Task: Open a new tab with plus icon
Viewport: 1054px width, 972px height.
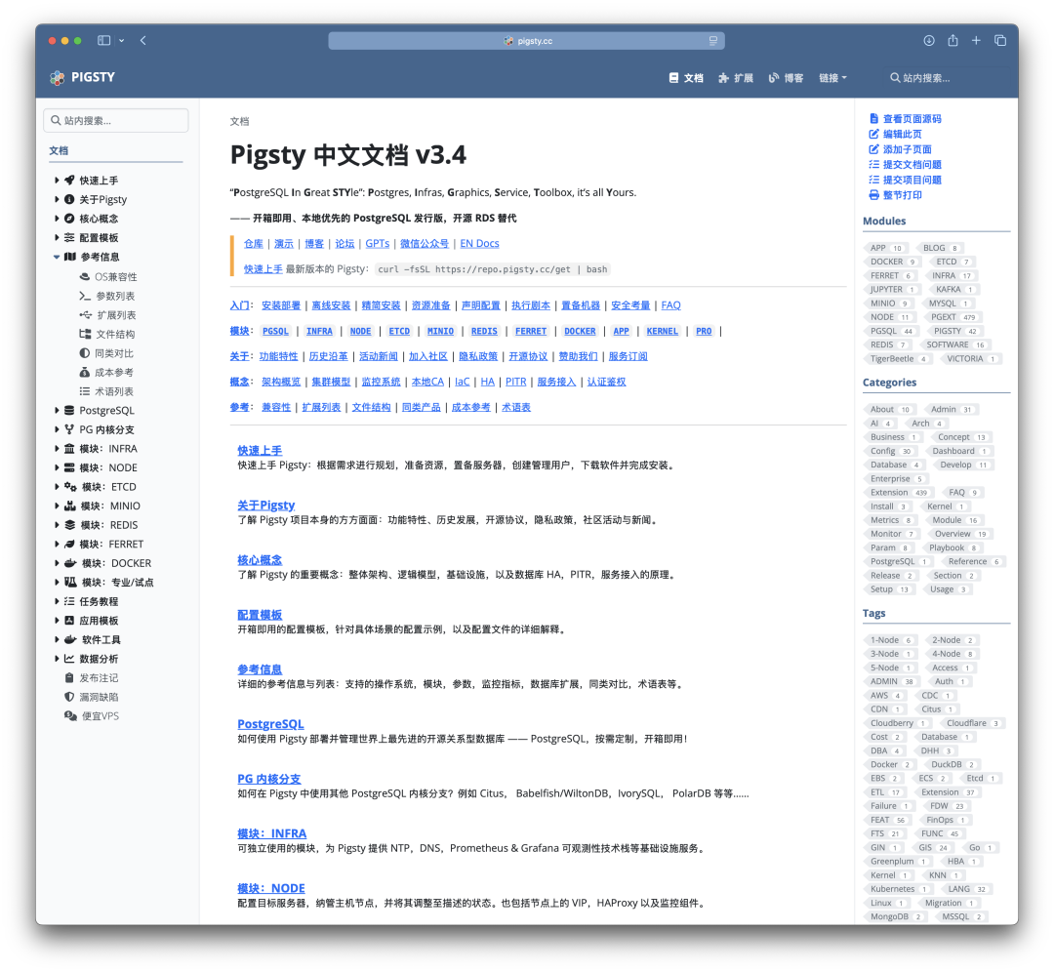Action: click(976, 40)
